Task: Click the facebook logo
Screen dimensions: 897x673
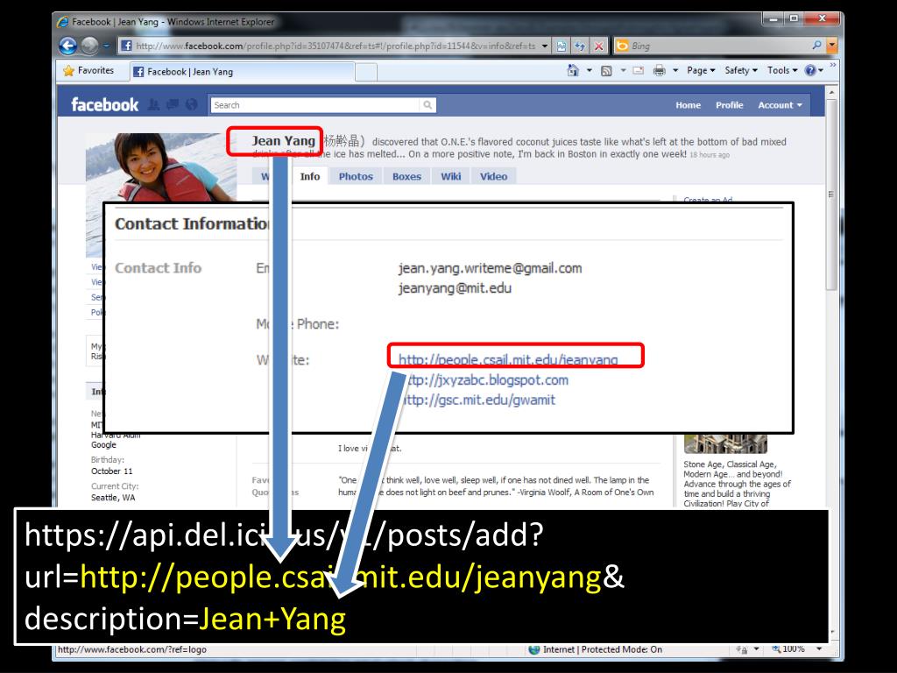Action: pyautogui.click(x=105, y=105)
